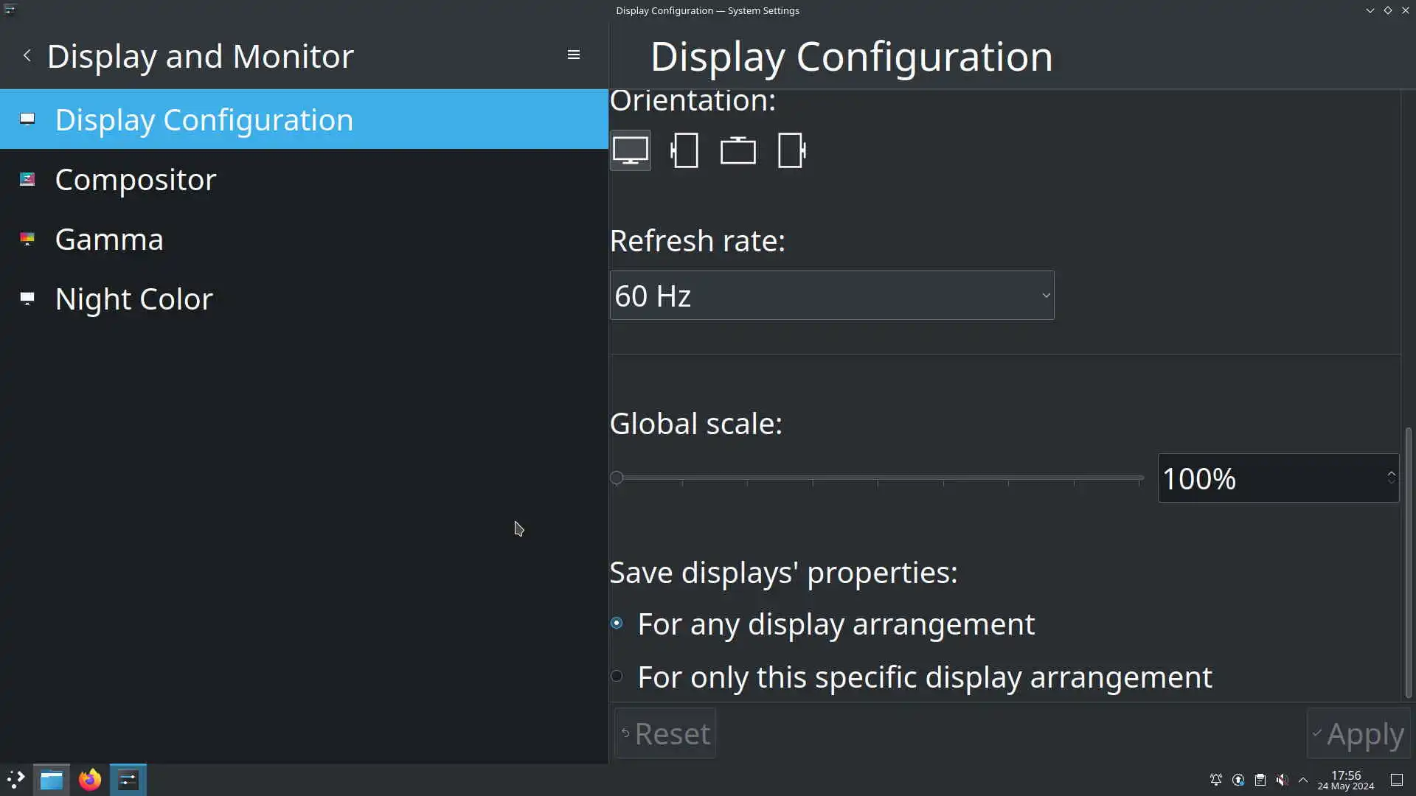Click the Apply button
This screenshot has width=1416, height=796.
coord(1358,734)
